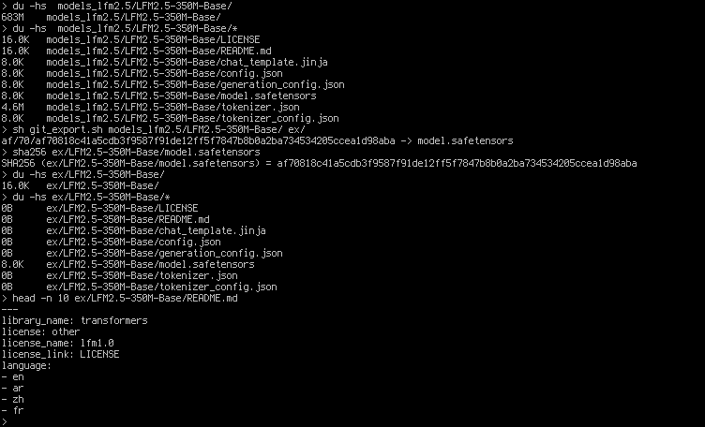Click the ex tokenizer_config.json path
This screenshot has width=705, height=427.
coord(162,287)
